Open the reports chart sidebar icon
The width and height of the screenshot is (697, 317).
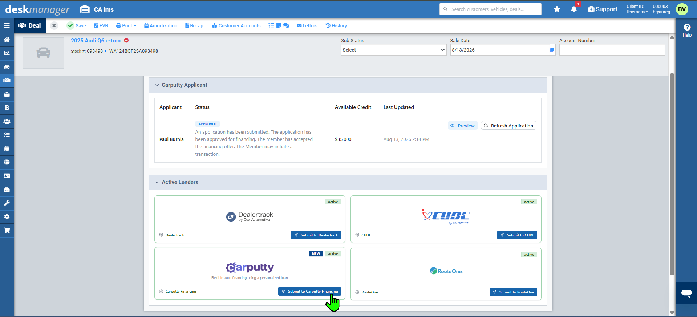[7, 53]
